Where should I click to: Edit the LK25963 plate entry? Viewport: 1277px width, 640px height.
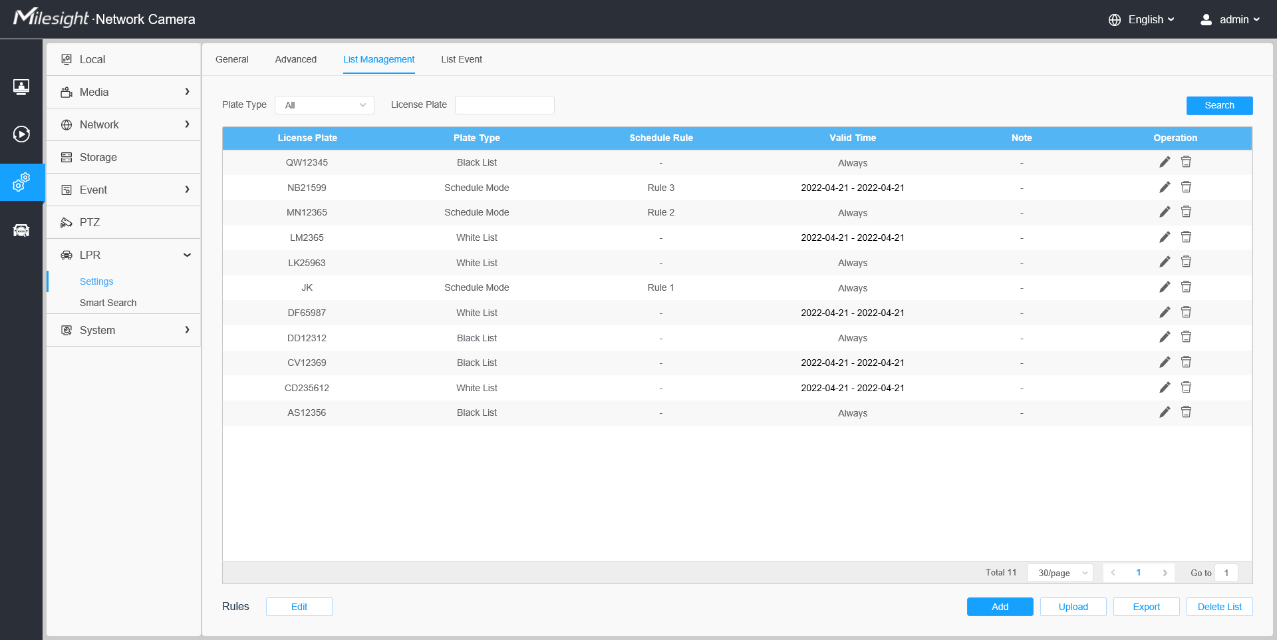[x=1165, y=262]
